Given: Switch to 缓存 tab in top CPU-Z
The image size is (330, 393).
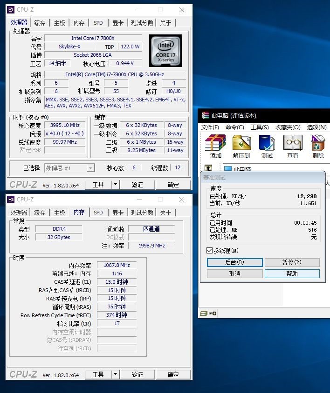Looking at the screenshot, I should pos(40,23).
